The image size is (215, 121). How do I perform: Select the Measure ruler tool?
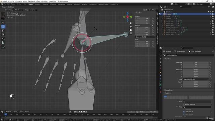tap(3, 43)
